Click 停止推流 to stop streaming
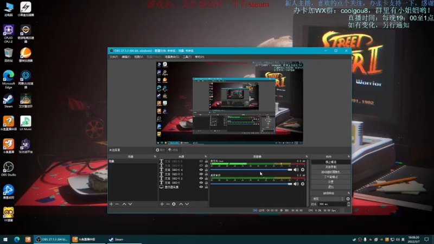434x244 pixels. [331, 162]
